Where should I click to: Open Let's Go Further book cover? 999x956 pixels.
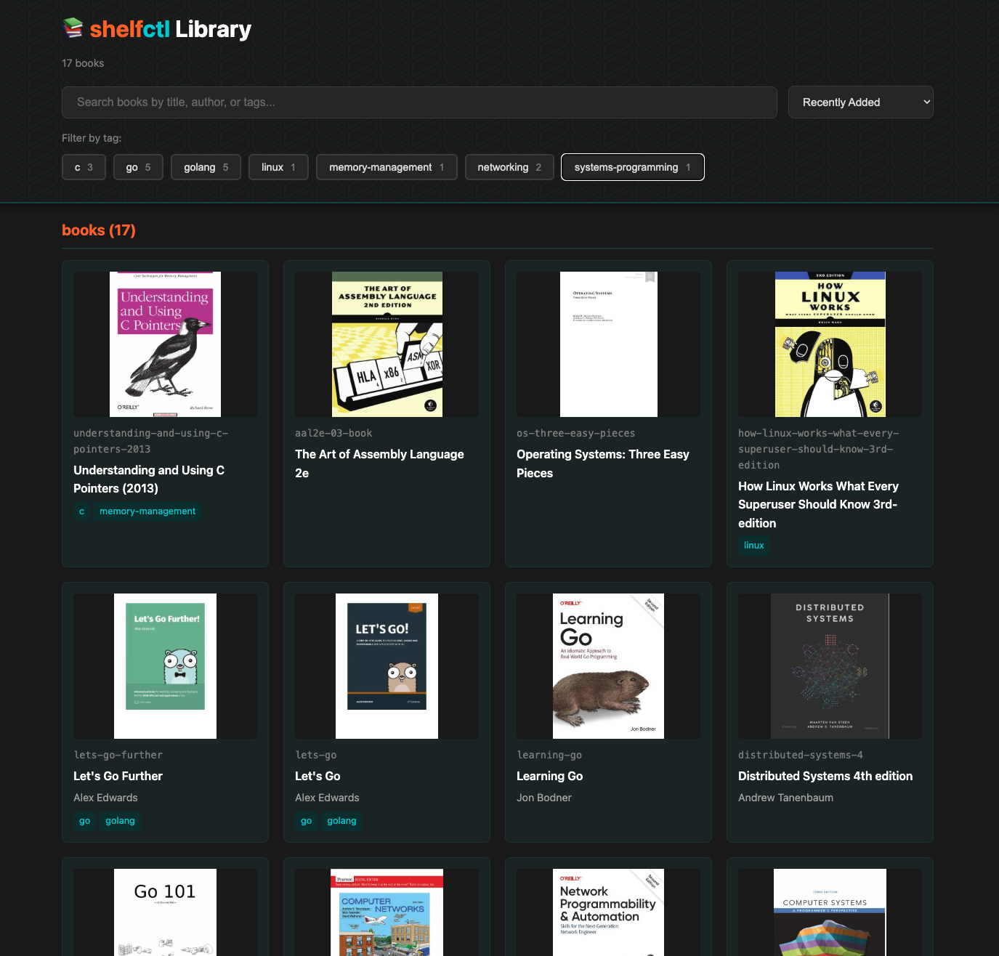pyautogui.click(x=165, y=666)
